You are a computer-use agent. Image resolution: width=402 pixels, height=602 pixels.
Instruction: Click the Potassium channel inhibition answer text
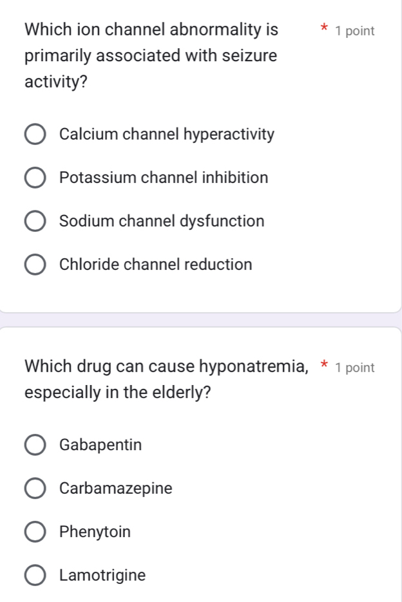[x=163, y=178]
